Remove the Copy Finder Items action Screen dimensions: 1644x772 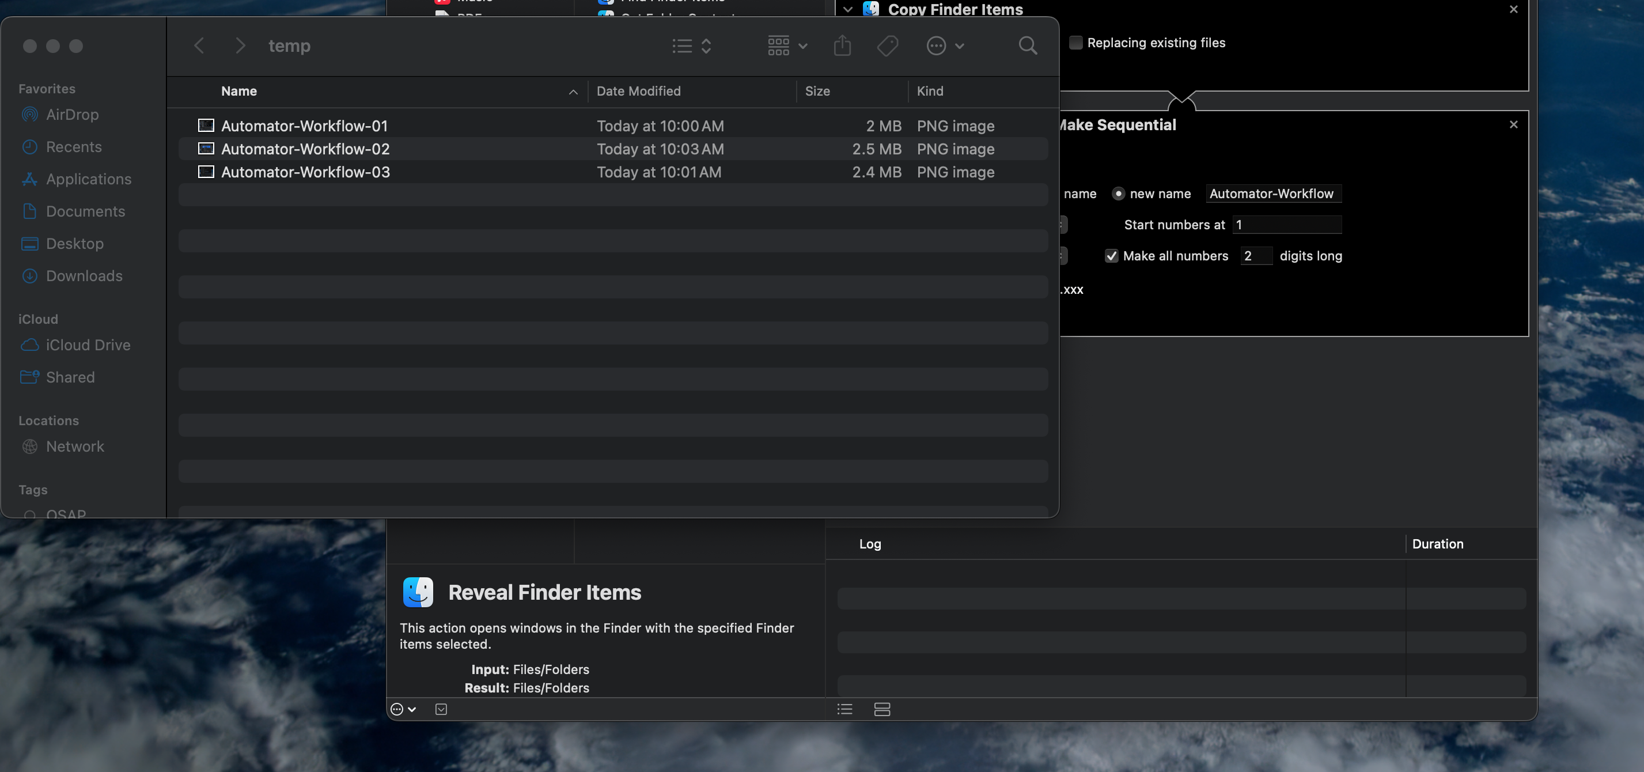click(x=1513, y=9)
